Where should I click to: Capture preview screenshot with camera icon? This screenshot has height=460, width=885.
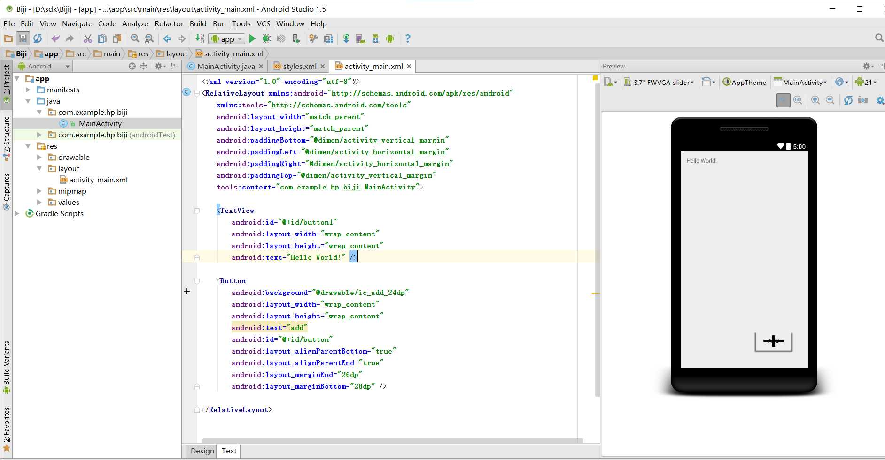(862, 100)
